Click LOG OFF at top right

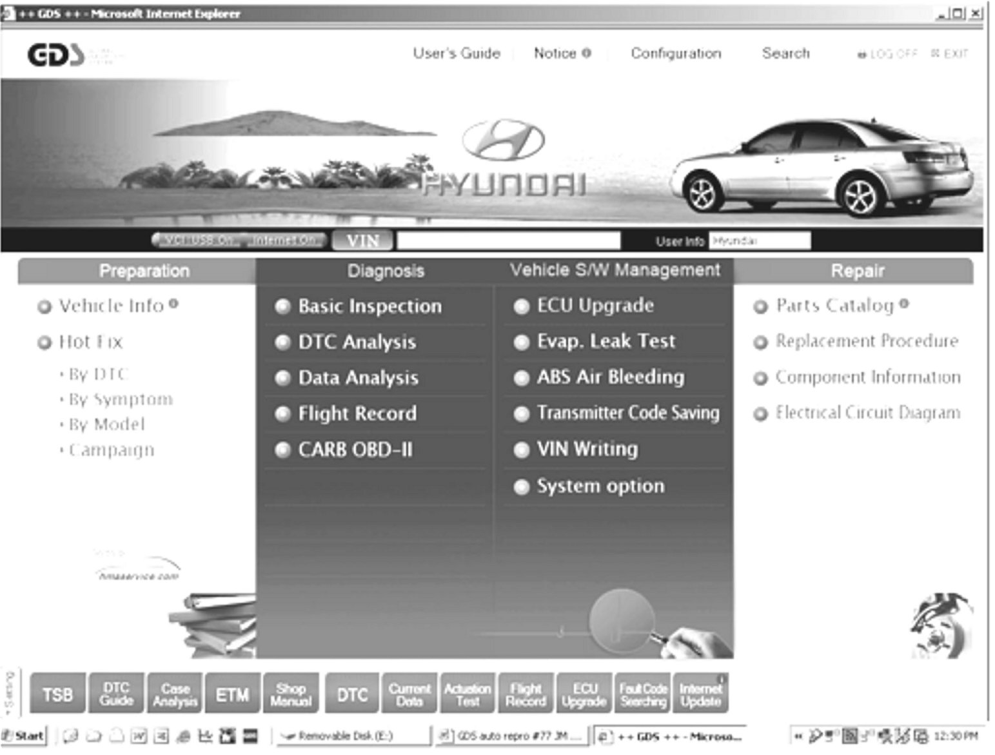point(887,54)
